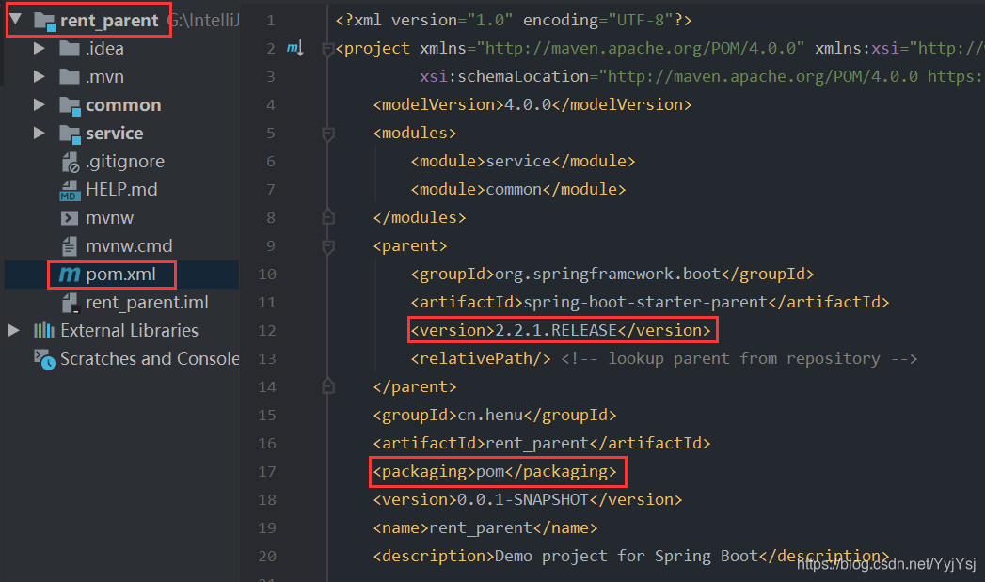Click the xml declaration on line 1
The image size is (985, 582).
[514, 20]
